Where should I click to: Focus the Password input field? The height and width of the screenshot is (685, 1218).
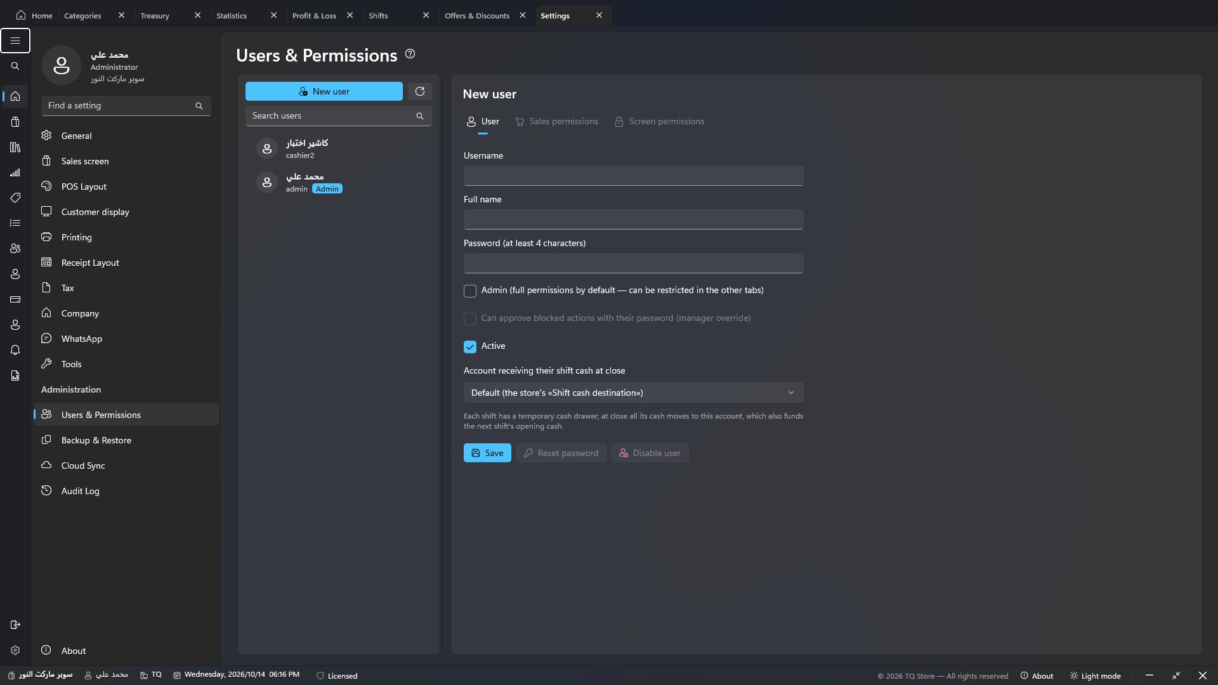[633, 263]
